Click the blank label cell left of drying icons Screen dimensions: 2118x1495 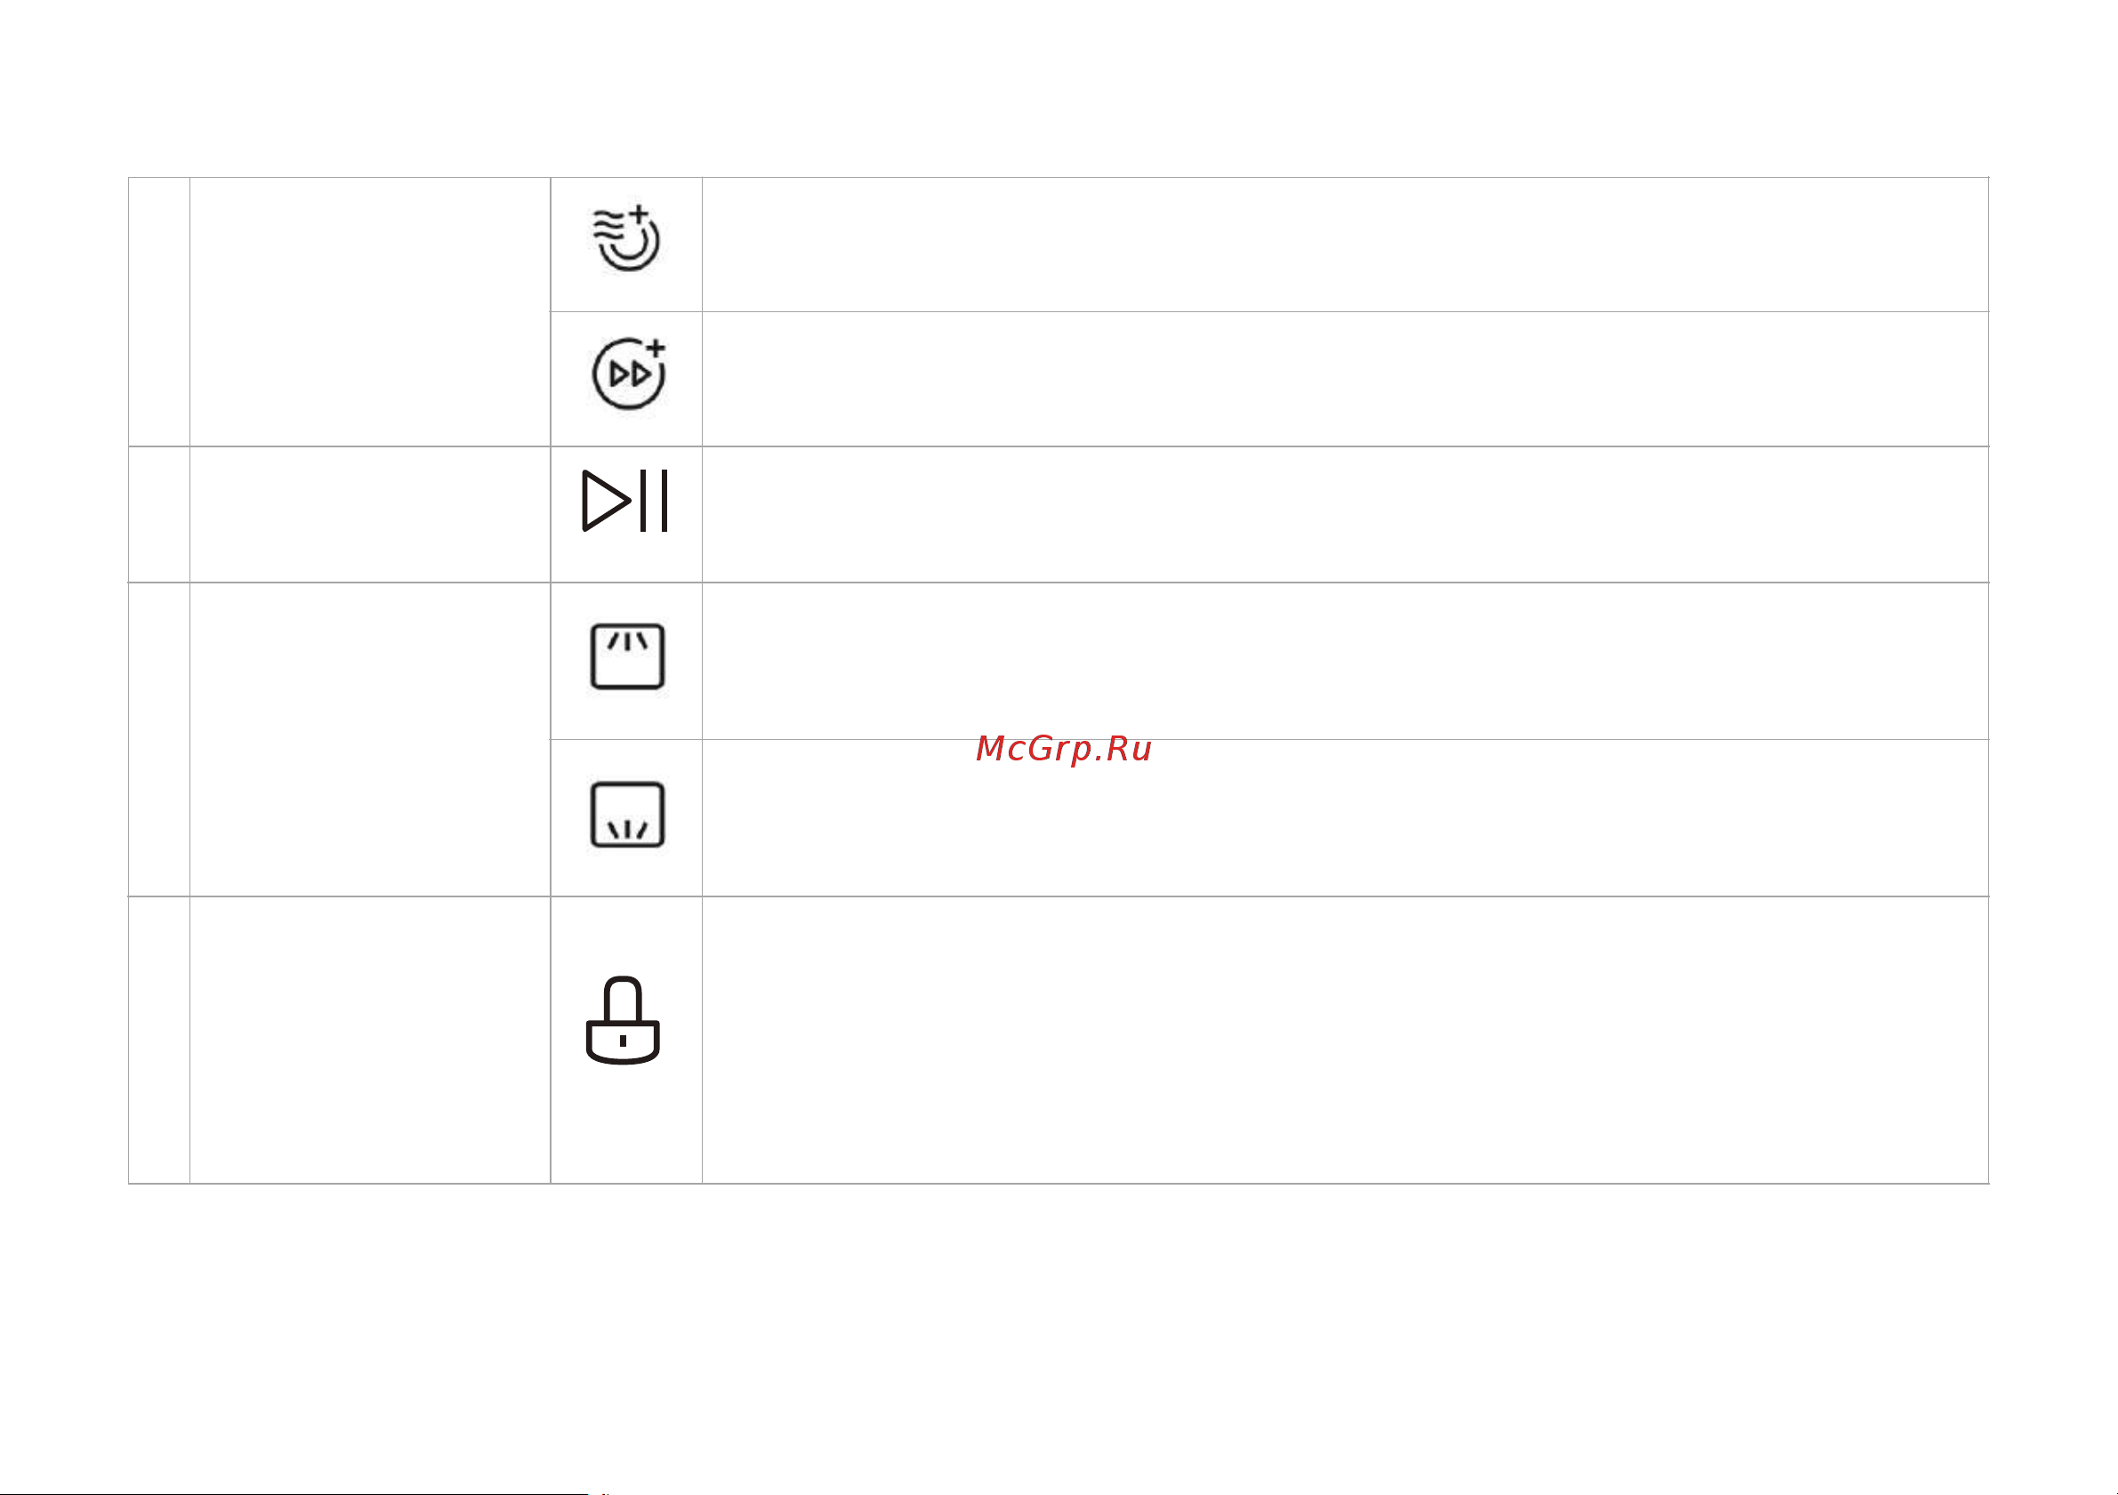370,312
